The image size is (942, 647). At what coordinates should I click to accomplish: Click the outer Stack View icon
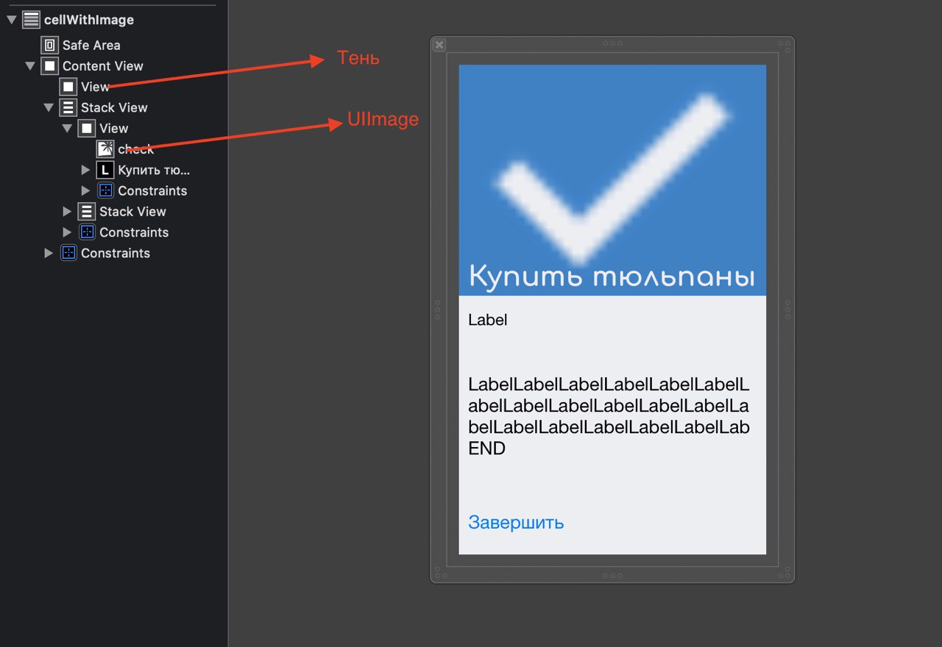[68, 107]
